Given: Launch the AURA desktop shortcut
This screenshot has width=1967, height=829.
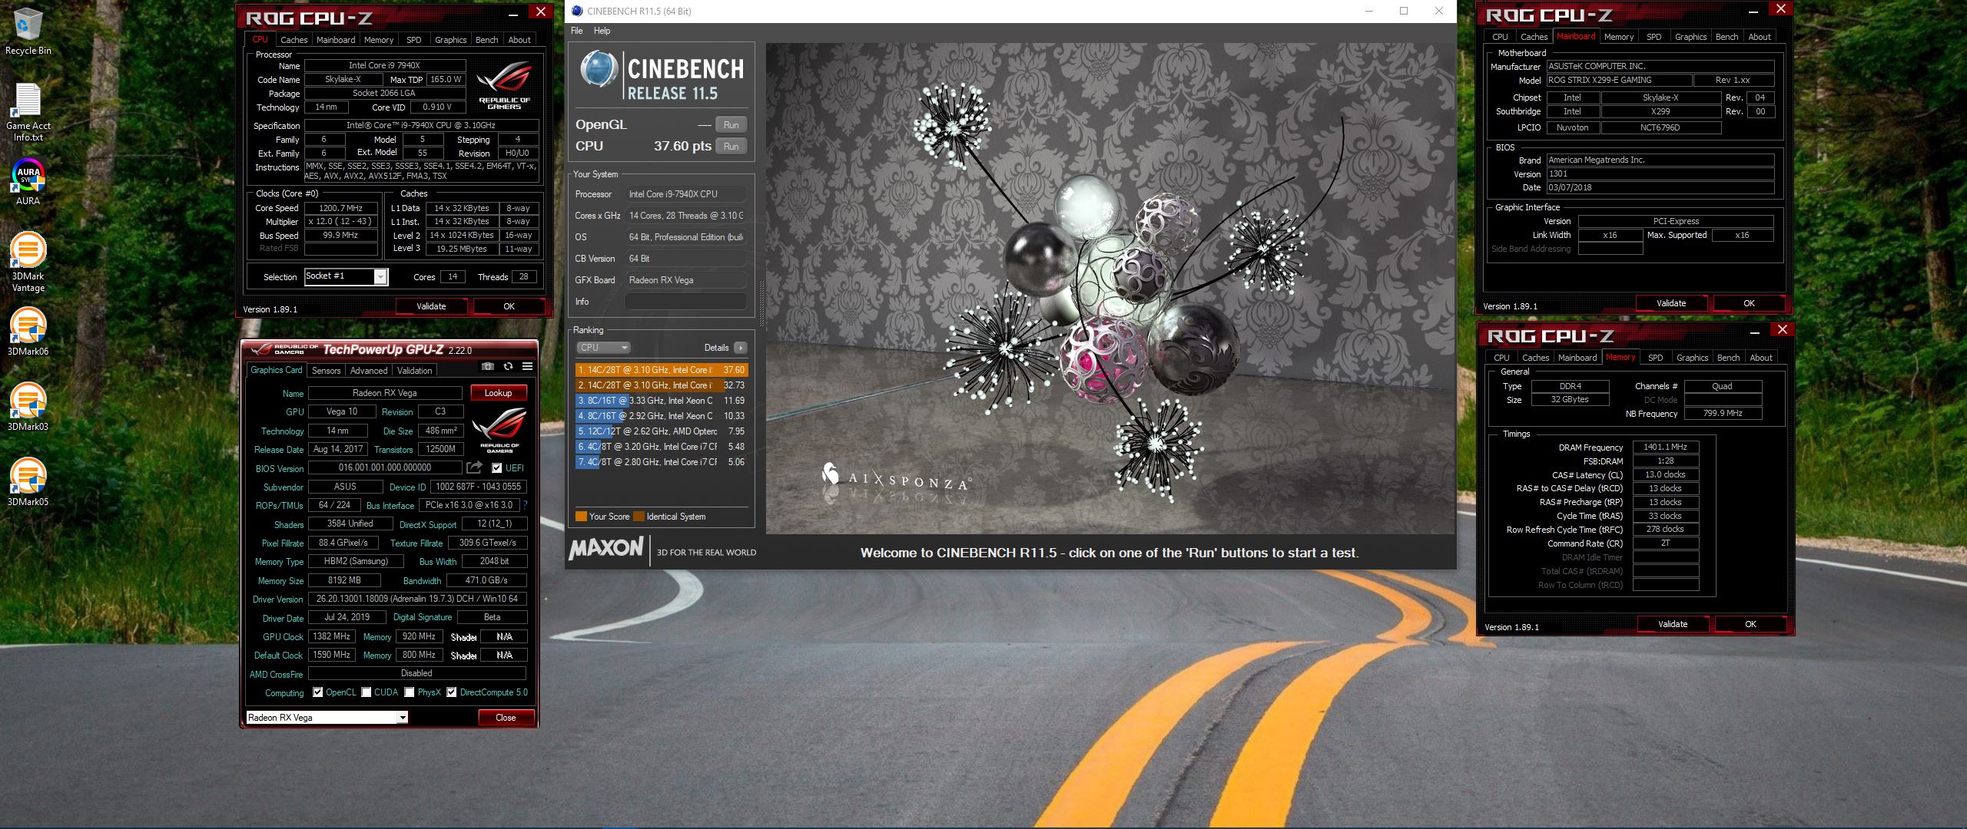Looking at the screenshot, I should click(x=28, y=183).
